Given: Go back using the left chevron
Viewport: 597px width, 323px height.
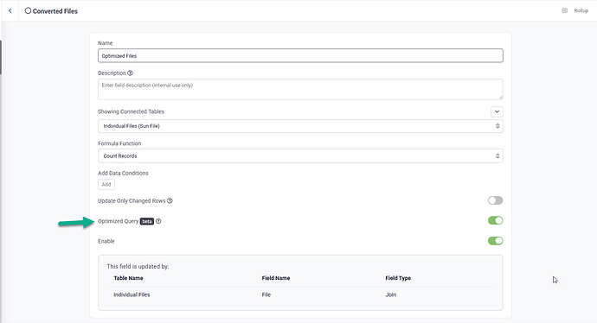Looking at the screenshot, I should pyautogui.click(x=10, y=11).
